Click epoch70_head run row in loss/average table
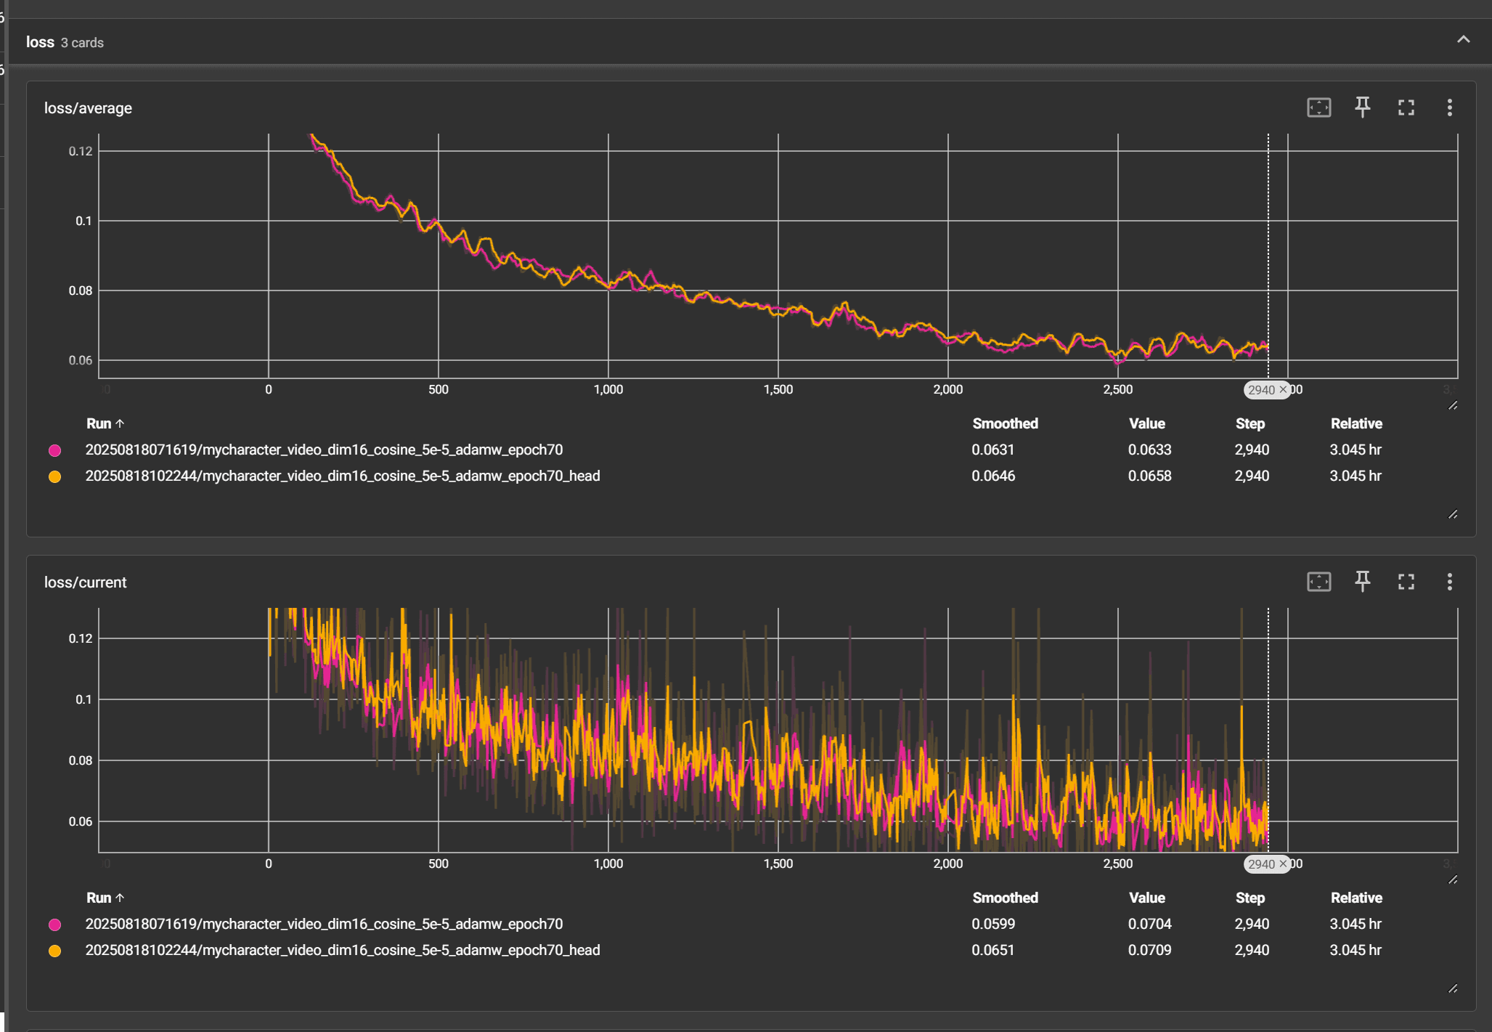The image size is (1492, 1032). click(x=342, y=476)
